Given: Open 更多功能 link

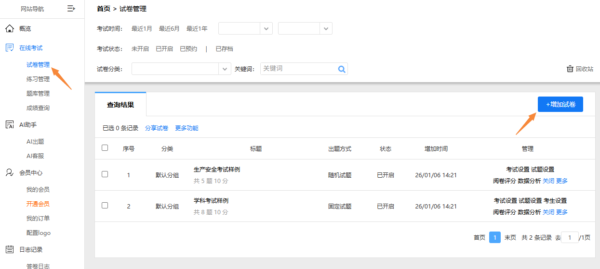Looking at the screenshot, I should [187, 128].
